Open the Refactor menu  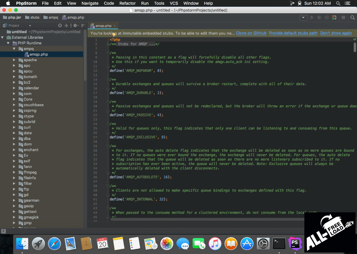(x=127, y=3)
